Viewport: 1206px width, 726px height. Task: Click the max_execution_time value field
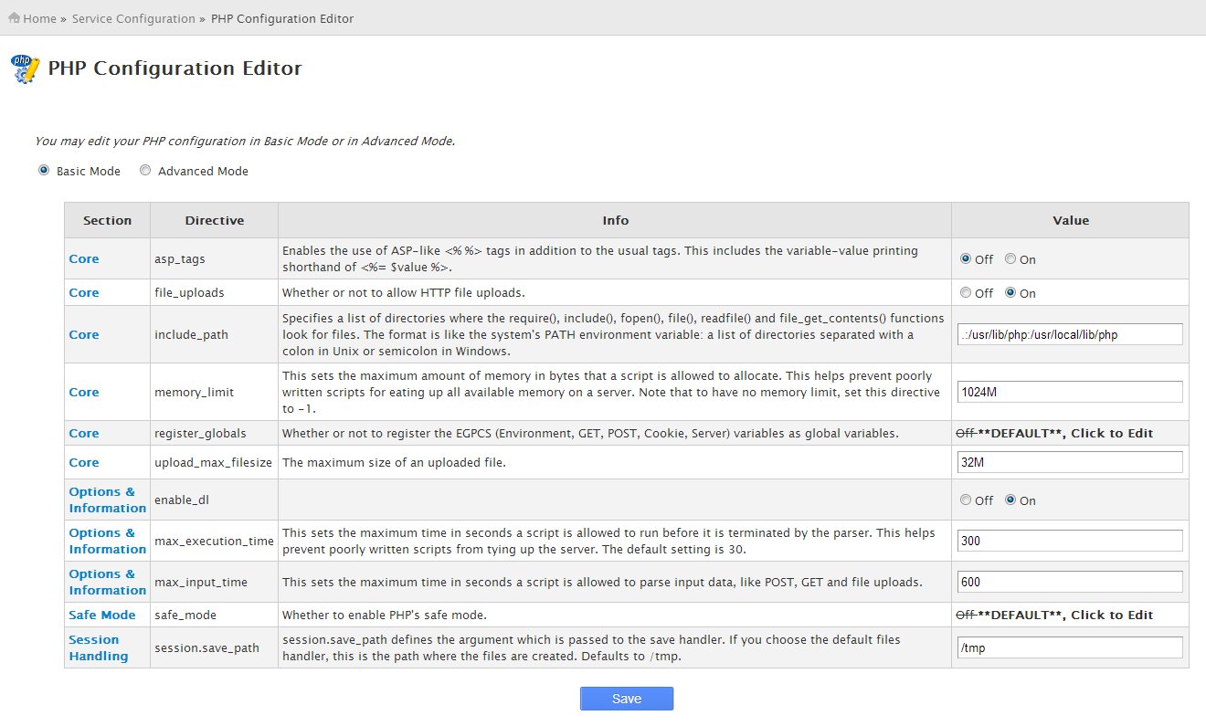pyautogui.click(x=1070, y=541)
